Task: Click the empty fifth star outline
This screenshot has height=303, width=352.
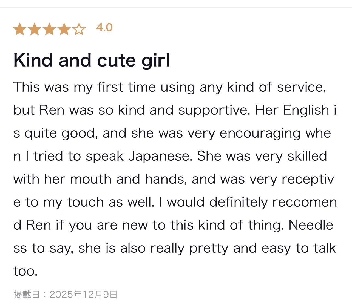Action: [79, 29]
